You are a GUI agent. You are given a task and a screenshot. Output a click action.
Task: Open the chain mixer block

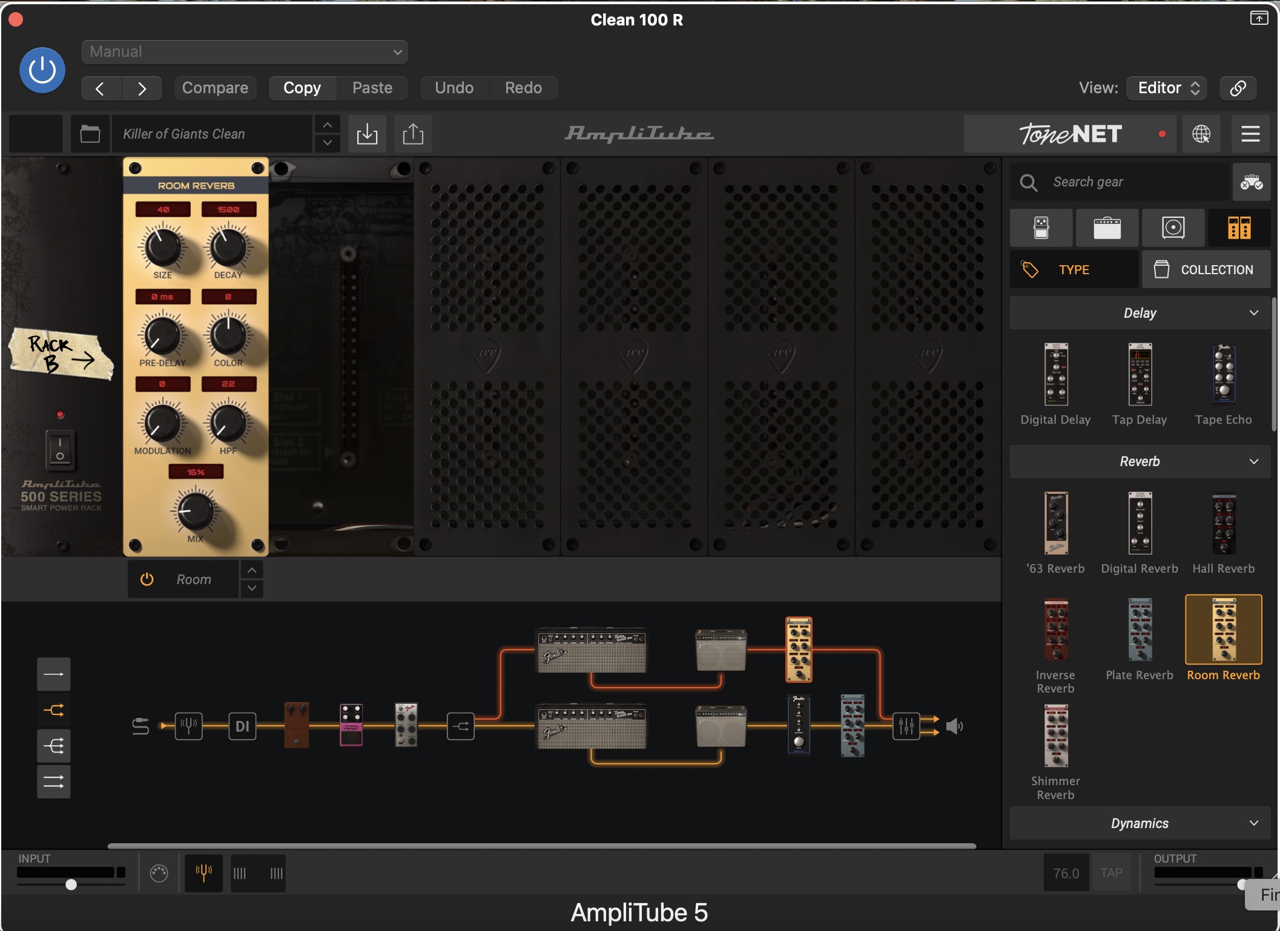906,726
